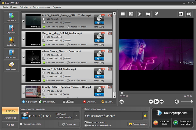196x130 pixels.
Task: Click the Очистить clear list button
Action: [90, 102]
